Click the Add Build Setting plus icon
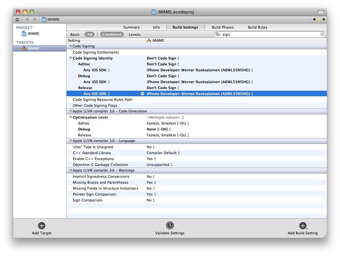This screenshot has width=340, height=256. point(303,225)
